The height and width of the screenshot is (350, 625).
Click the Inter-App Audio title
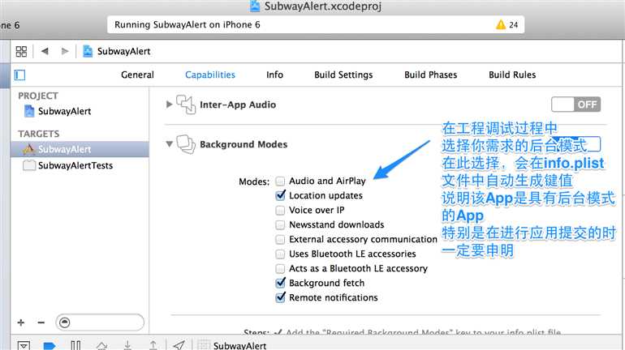point(238,105)
